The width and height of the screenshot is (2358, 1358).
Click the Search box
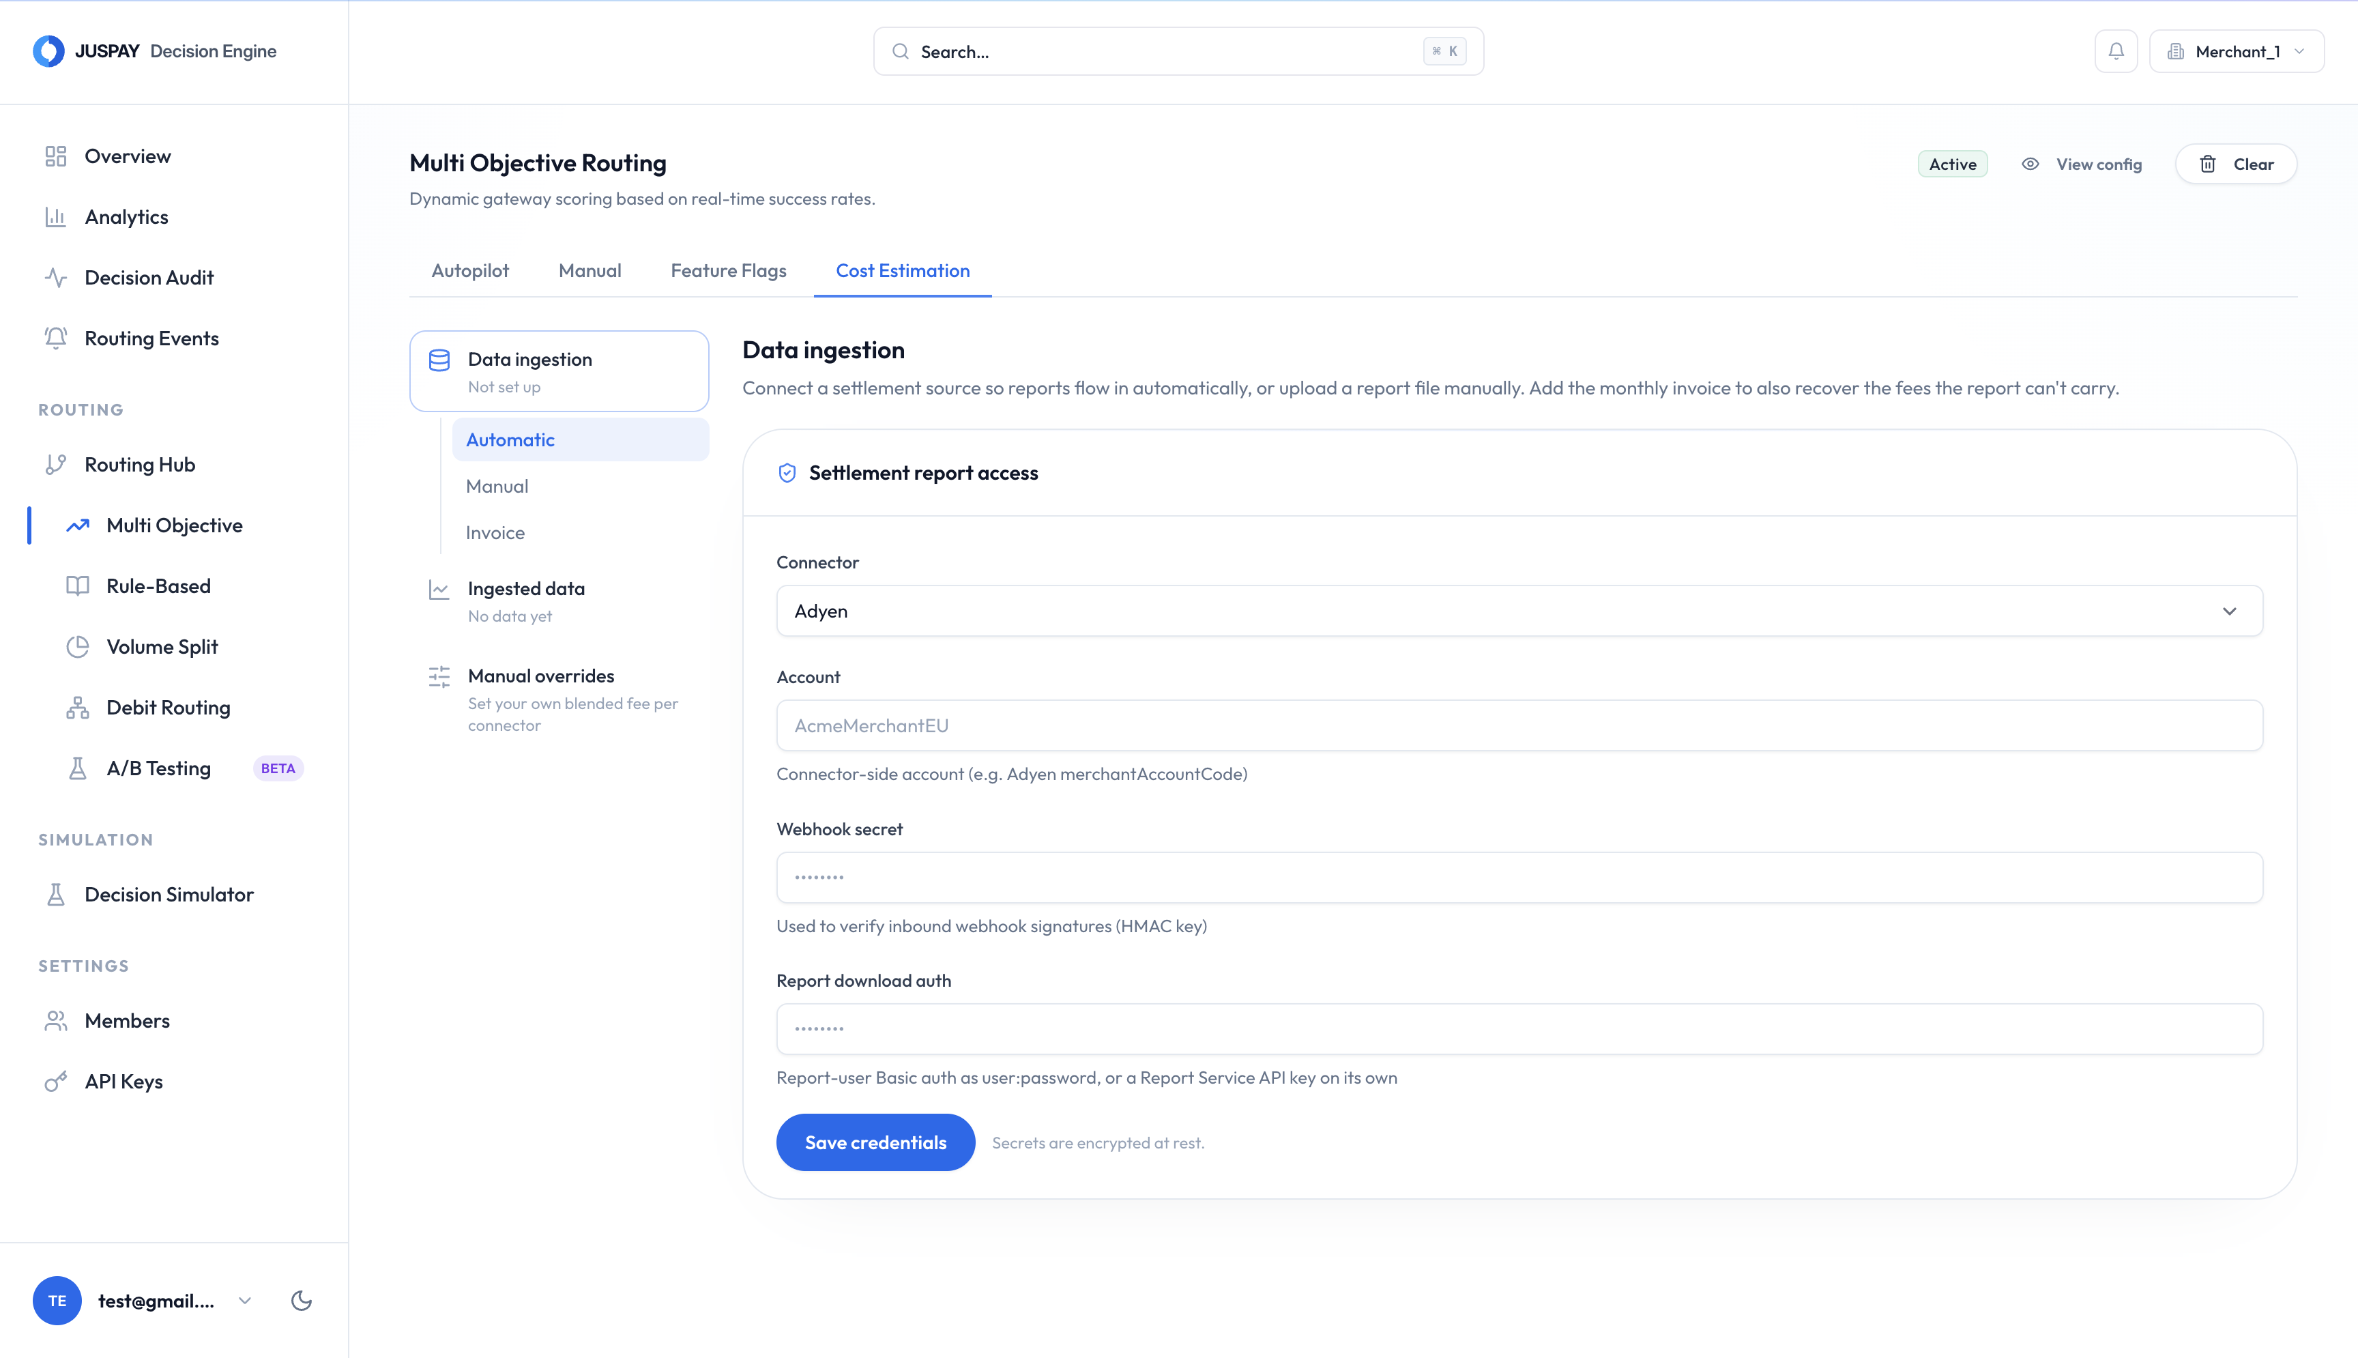click(1178, 51)
